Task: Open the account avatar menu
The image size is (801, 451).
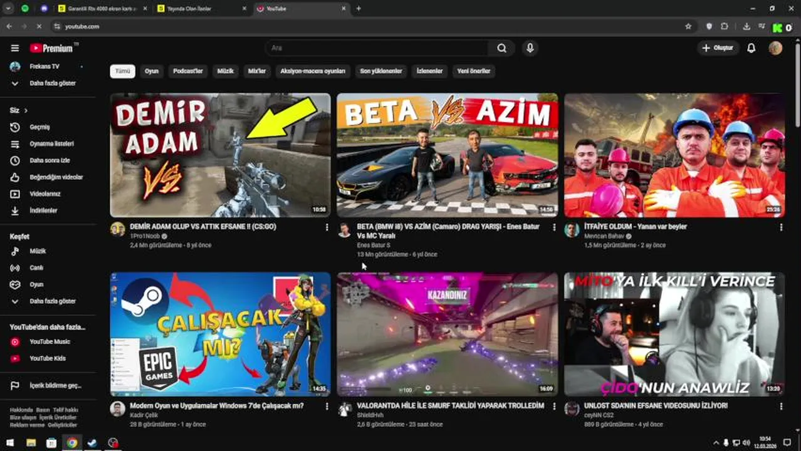Action: [x=775, y=48]
